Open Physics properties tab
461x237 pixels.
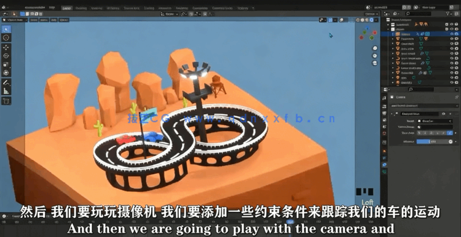point(385,158)
